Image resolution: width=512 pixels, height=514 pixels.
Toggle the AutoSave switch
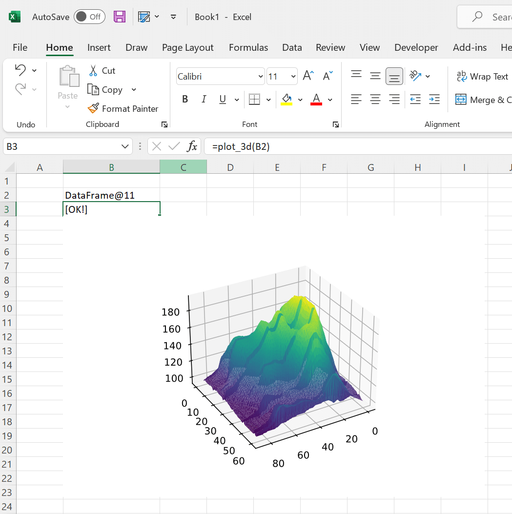pos(89,17)
